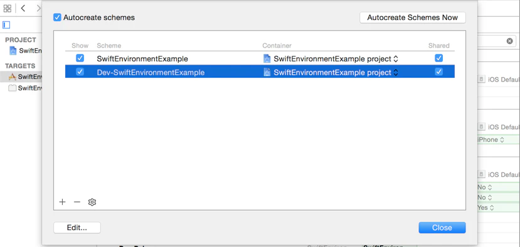This screenshot has width=520, height=247.
Task: Toggle the Autocreate schemes checkbox
Action: [57, 18]
